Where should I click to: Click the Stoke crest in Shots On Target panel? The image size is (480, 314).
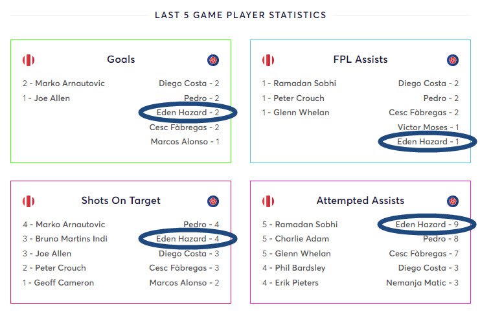[x=29, y=201]
